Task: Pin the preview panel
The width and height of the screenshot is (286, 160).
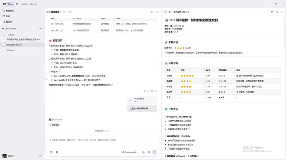Action: (272, 12)
